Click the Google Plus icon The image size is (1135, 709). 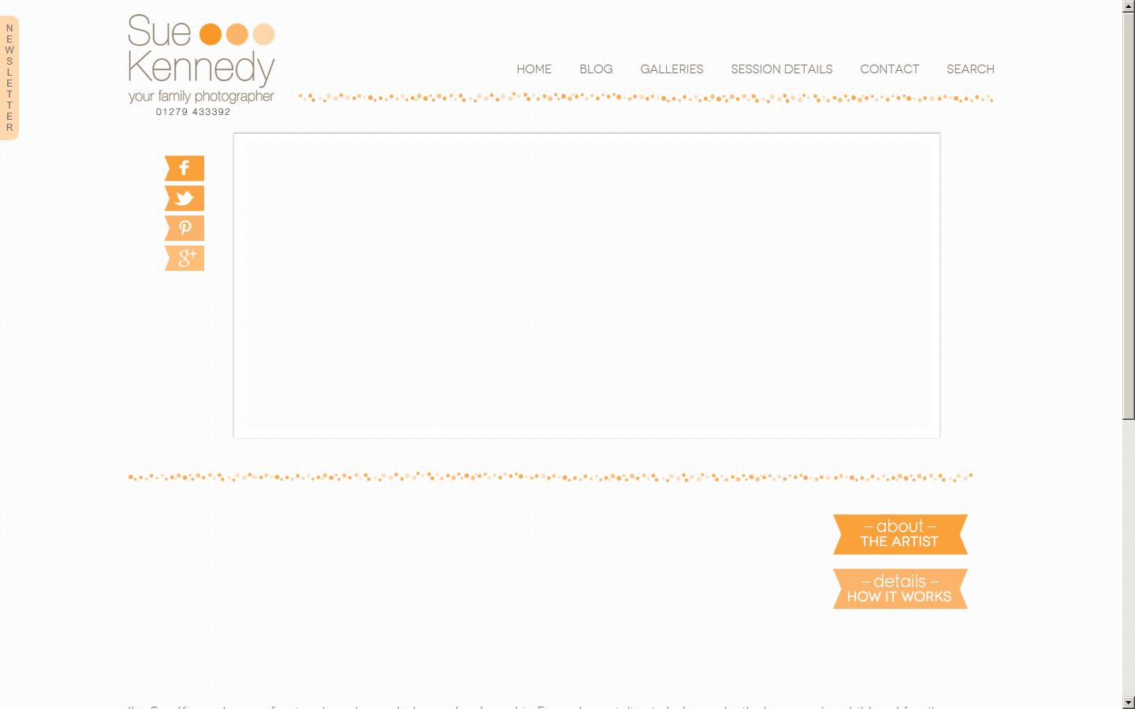tap(184, 258)
